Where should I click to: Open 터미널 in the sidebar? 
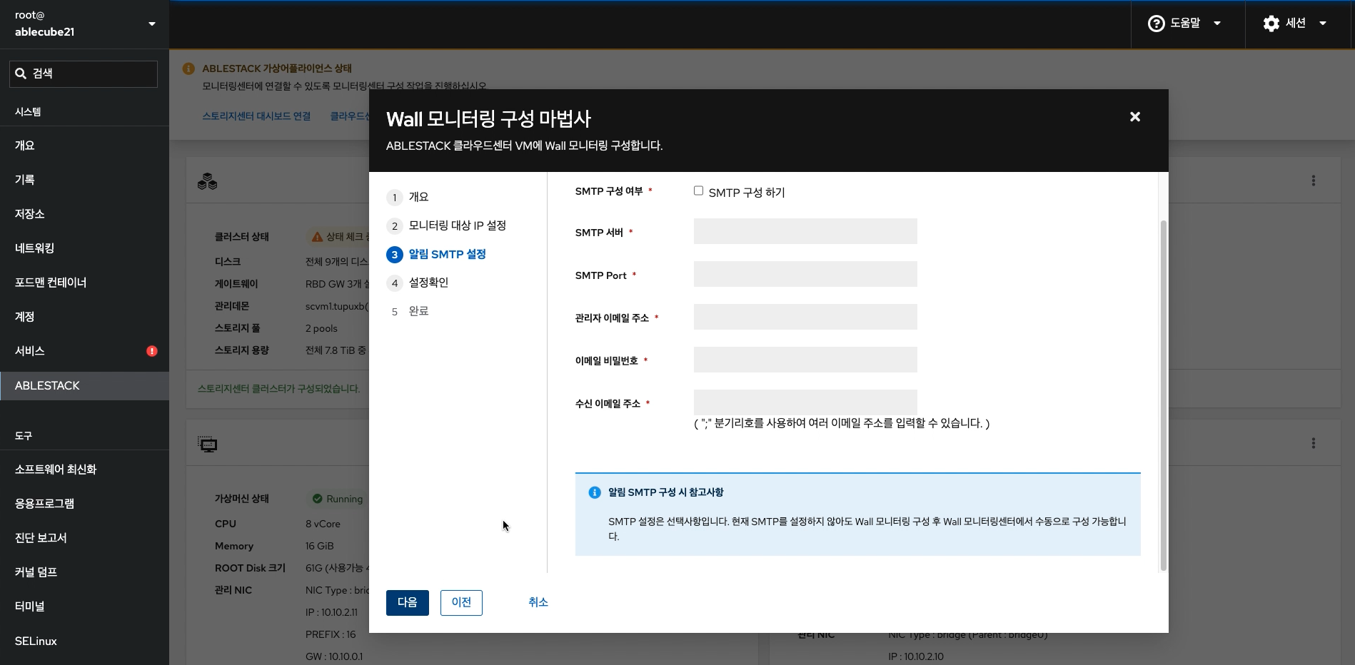(84, 606)
